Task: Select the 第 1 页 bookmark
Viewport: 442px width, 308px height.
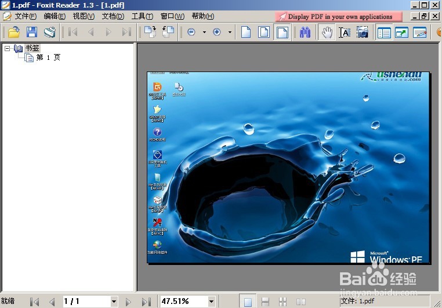Action: tap(48, 58)
